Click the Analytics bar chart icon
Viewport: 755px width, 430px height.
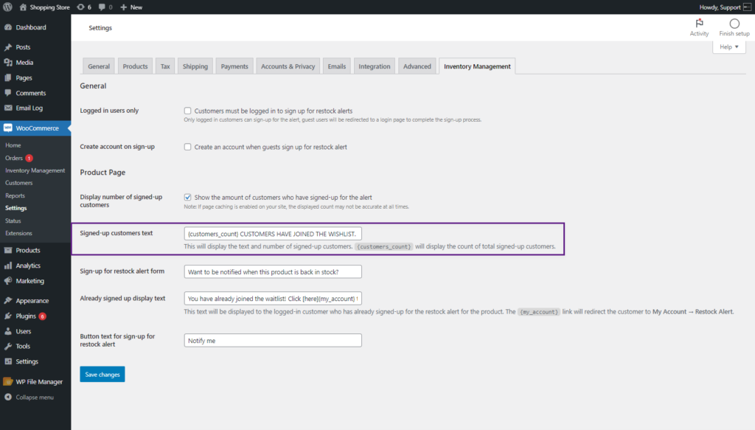(x=8, y=266)
